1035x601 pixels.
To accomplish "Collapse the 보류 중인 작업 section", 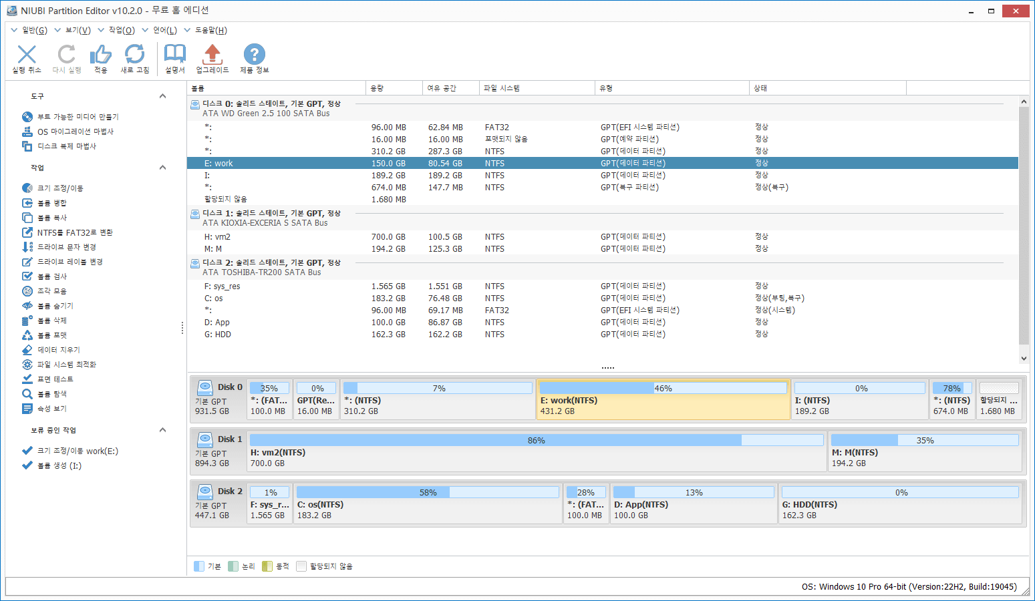I will coord(162,430).
